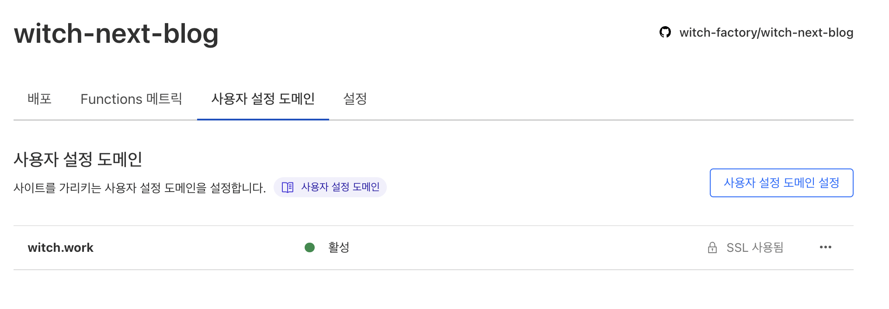
Task: Open the three-dot menu for witch.work
Action: (825, 247)
